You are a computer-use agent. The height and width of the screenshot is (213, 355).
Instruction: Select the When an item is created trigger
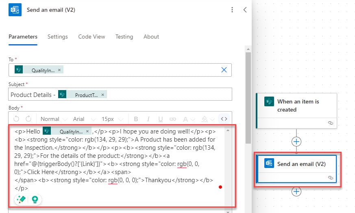pyautogui.click(x=296, y=110)
